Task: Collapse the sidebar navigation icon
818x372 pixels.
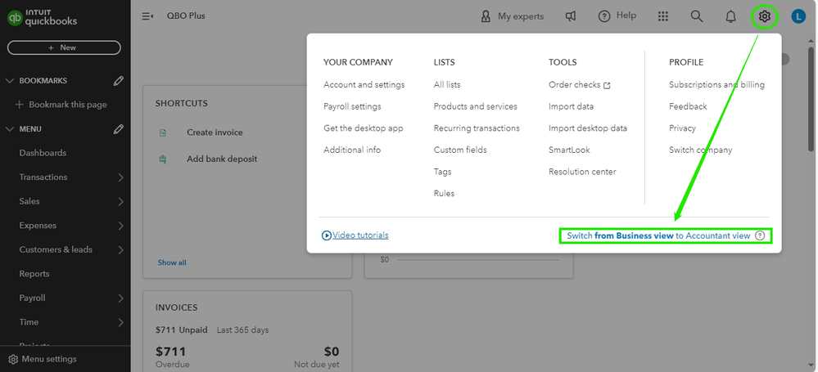Action: 148,16
